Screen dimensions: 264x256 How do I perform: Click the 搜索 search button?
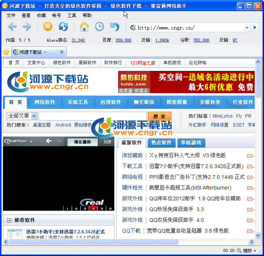(159, 116)
